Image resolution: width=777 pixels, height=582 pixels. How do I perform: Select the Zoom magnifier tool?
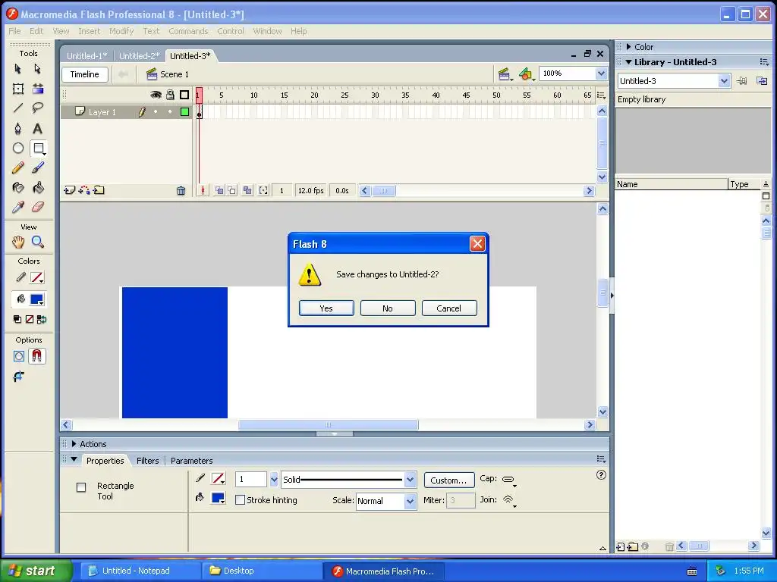click(38, 242)
